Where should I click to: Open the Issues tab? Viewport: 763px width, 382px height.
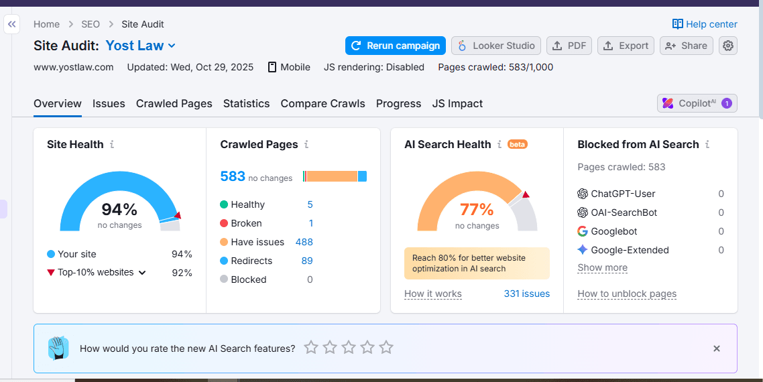coord(109,104)
